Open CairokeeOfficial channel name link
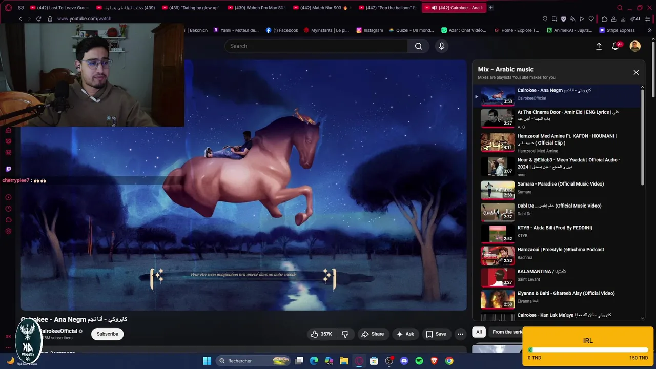The image size is (656, 369). point(58,331)
